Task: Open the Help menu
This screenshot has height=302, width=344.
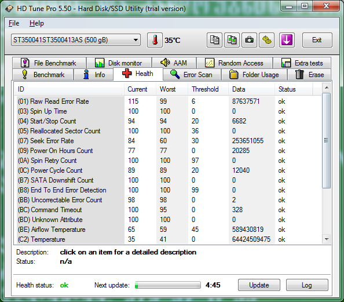Action: tap(36, 23)
